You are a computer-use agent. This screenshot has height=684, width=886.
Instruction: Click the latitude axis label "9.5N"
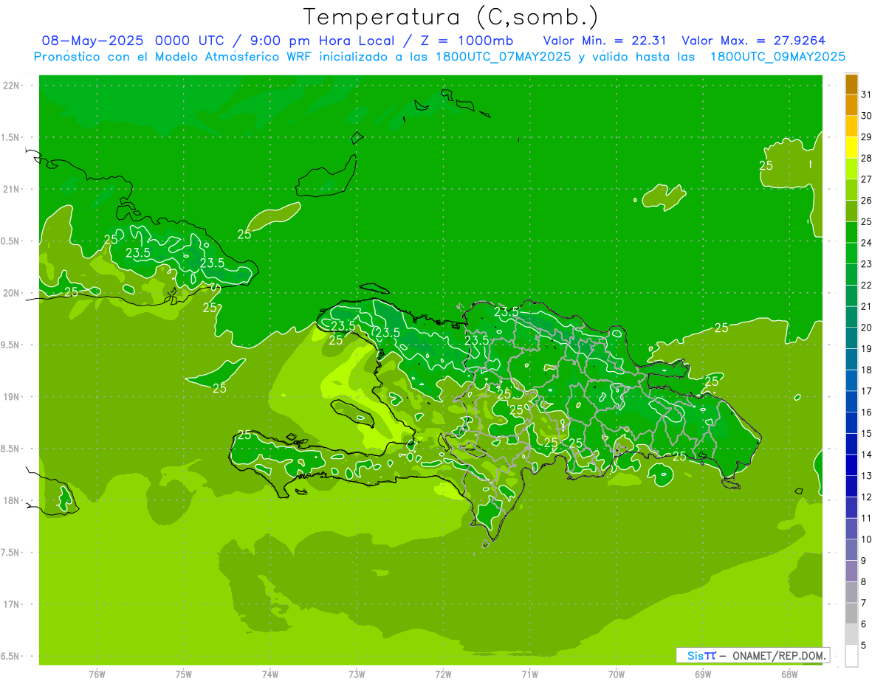11,345
